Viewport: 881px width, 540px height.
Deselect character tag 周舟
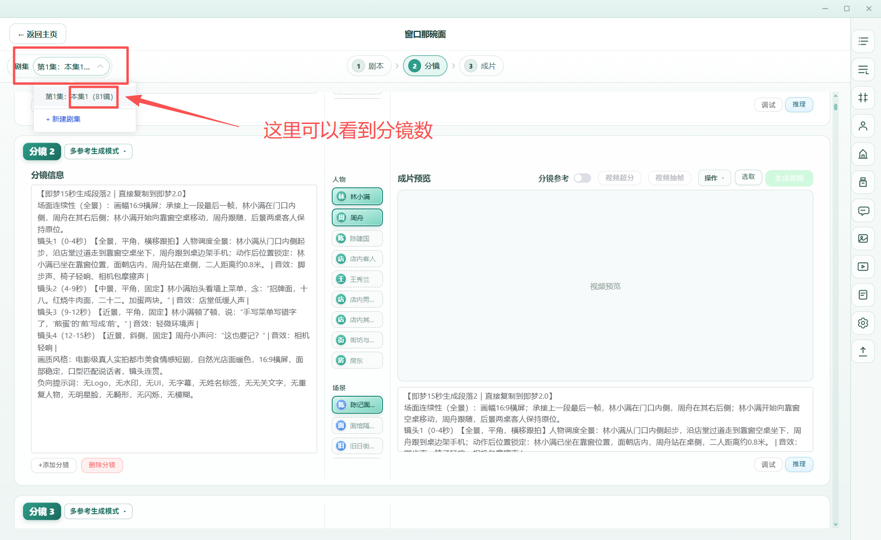coord(357,217)
